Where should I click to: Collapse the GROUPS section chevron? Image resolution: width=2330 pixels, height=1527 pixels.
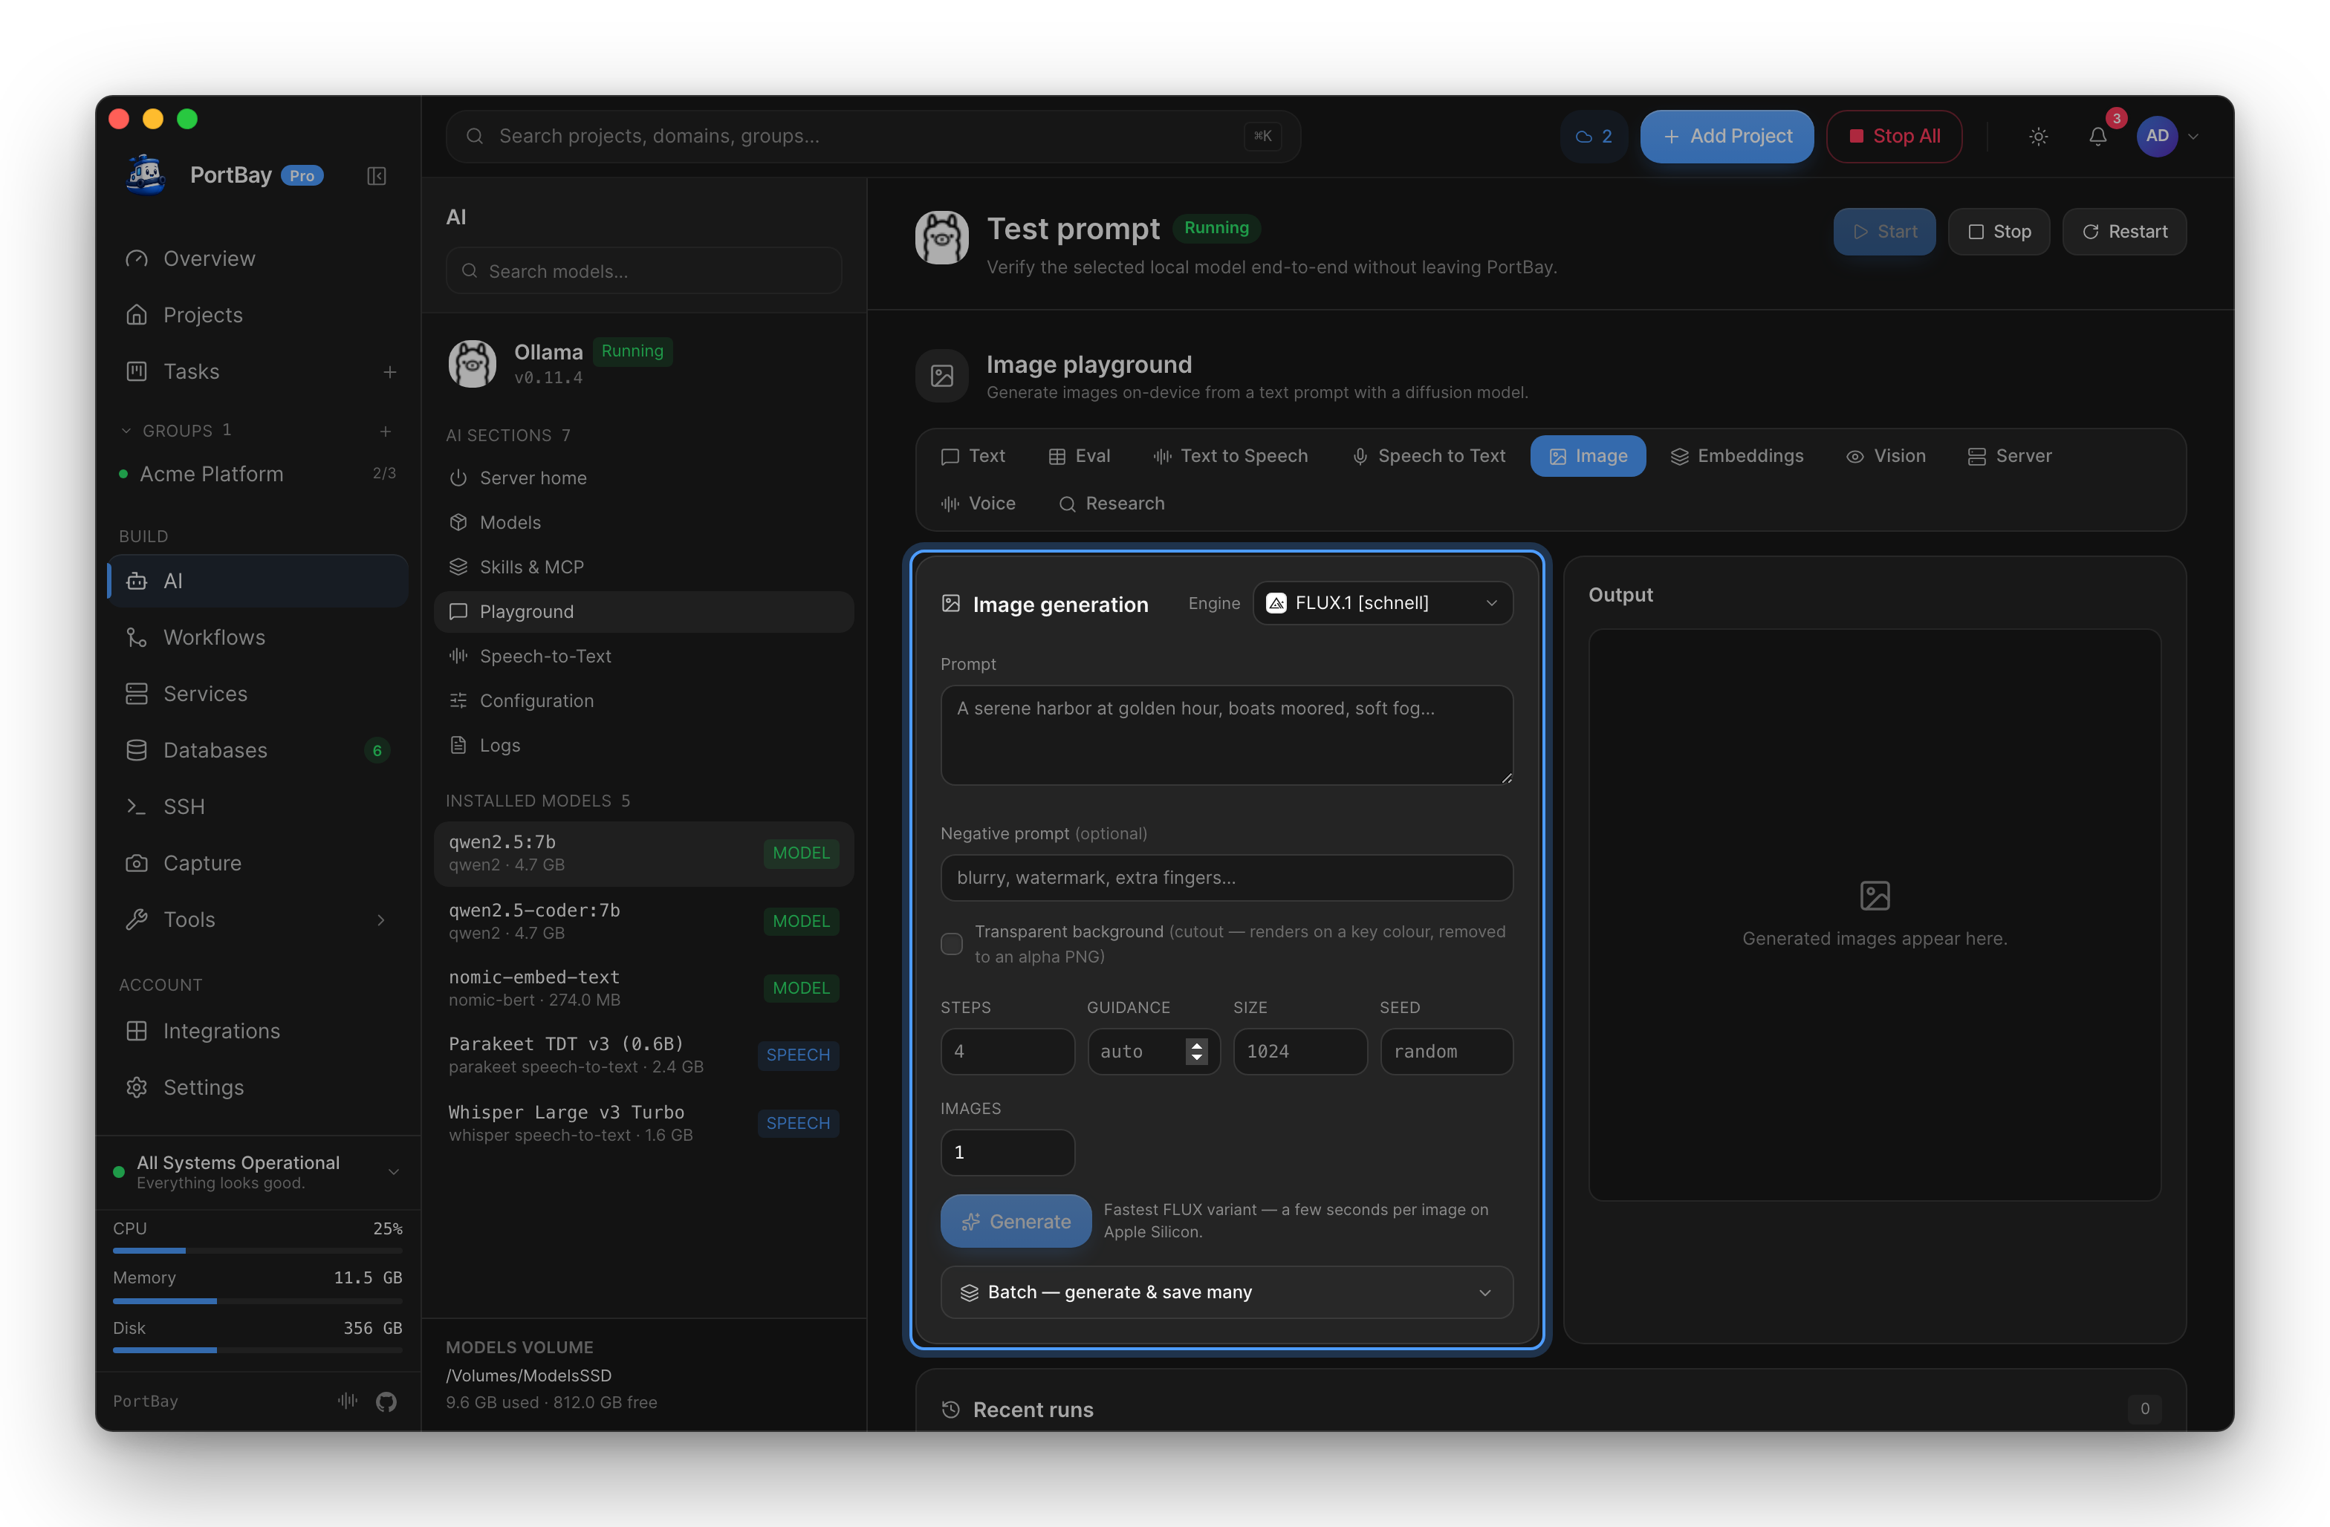point(126,431)
